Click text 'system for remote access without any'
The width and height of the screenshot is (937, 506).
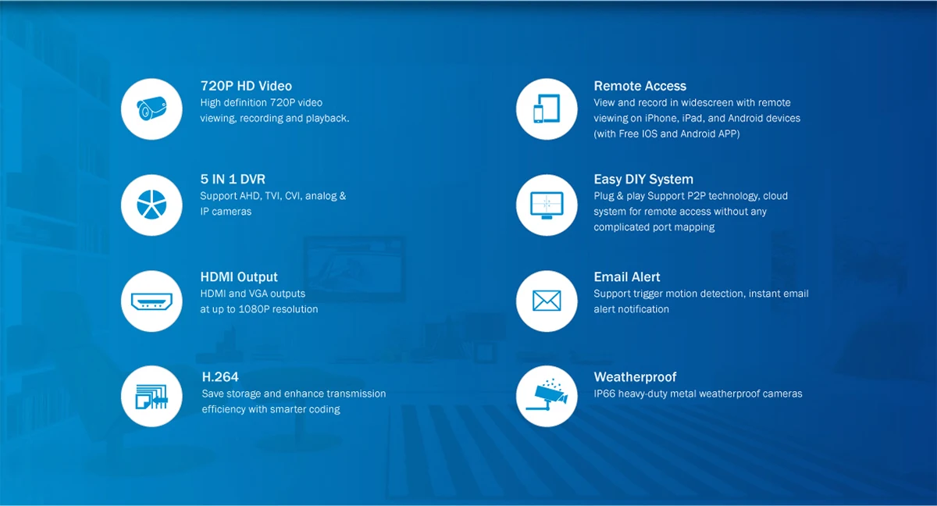click(x=681, y=212)
